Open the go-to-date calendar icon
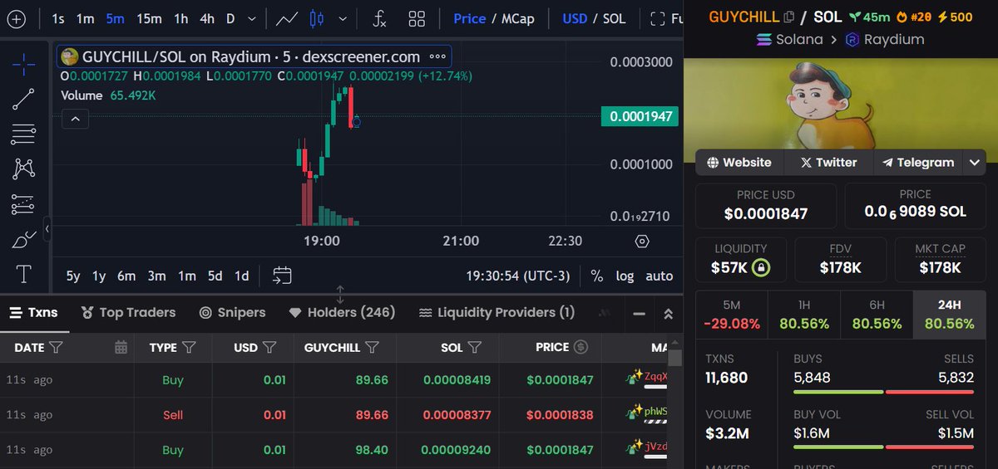Image resolution: width=998 pixels, height=469 pixels. (282, 276)
